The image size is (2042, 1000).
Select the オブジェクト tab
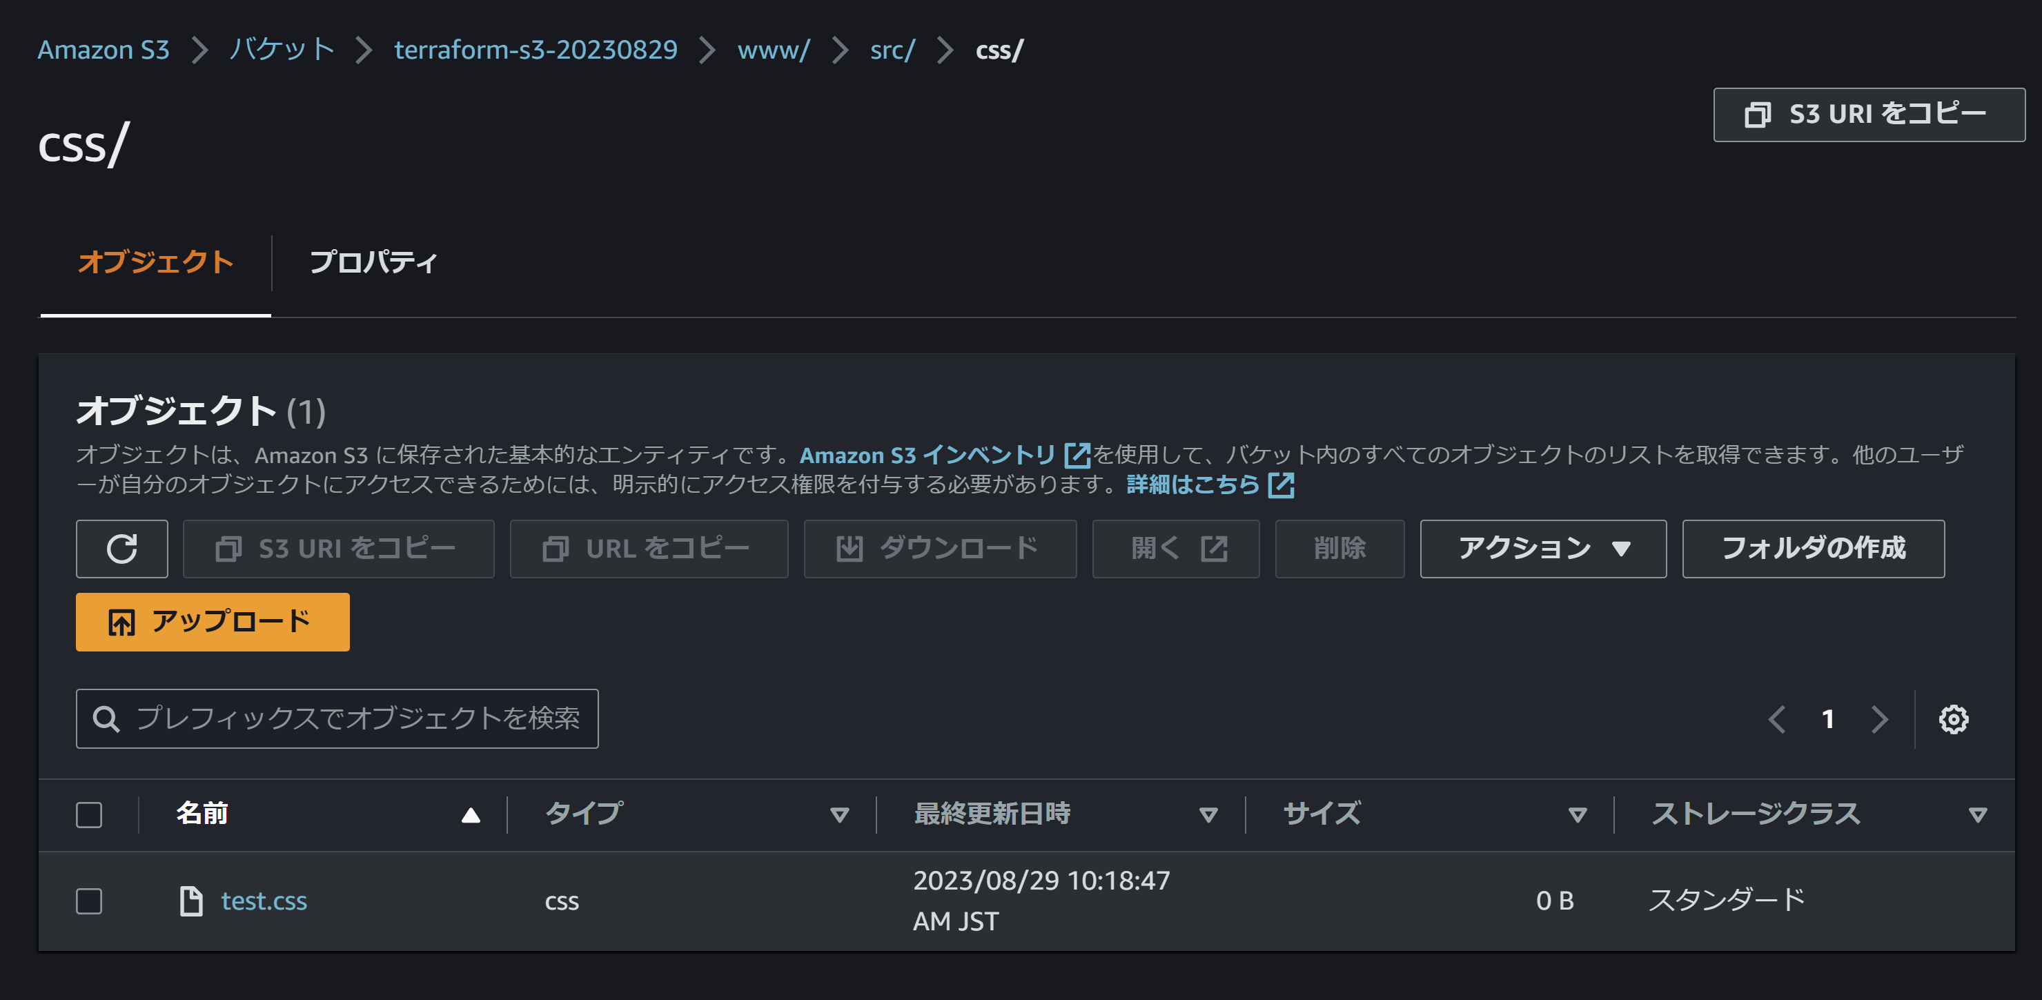click(155, 262)
